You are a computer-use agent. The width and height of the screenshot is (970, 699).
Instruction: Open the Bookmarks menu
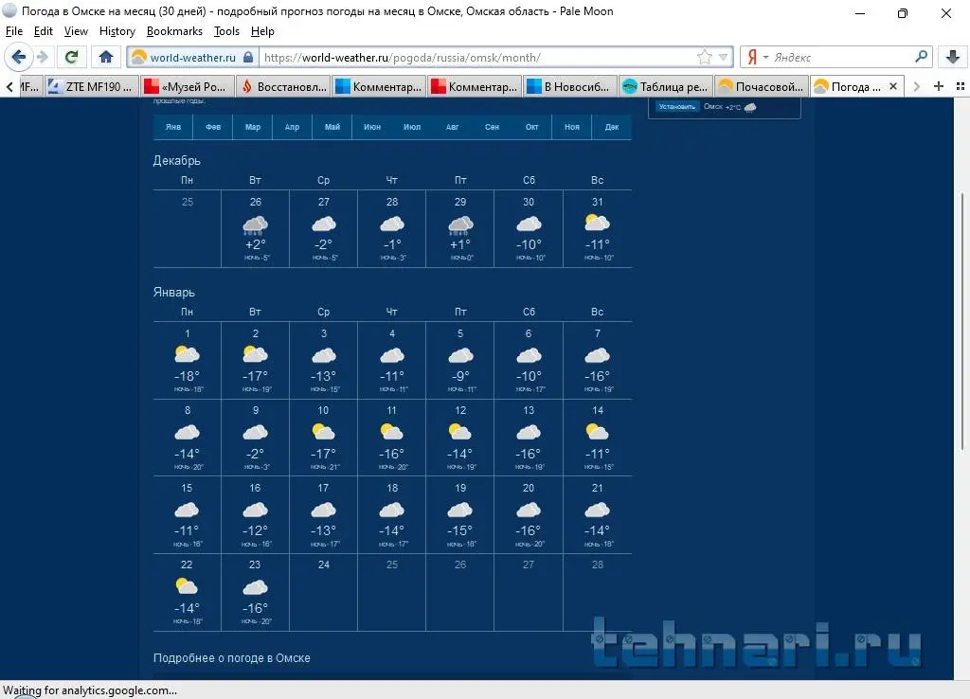point(174,31)
